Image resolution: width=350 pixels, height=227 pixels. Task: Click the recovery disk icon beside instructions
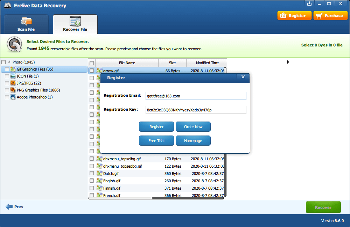14,44
